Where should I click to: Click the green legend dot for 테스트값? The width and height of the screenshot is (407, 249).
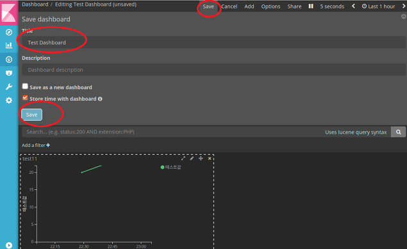(163, 167)
